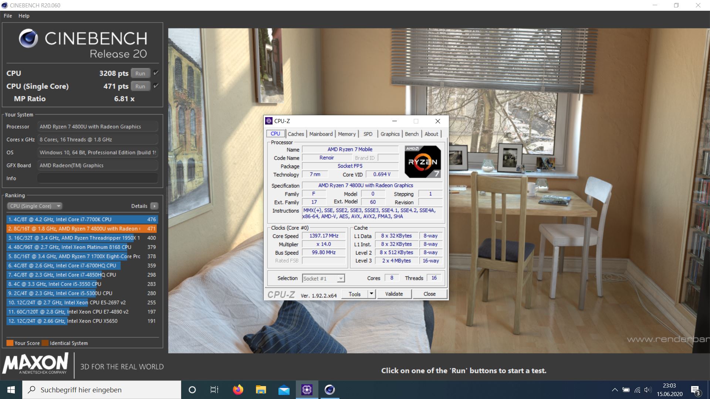Viewport: 710px width, 399px height.
Task: Open File Explorer taskbar icon
Action: tap(261, 390)
